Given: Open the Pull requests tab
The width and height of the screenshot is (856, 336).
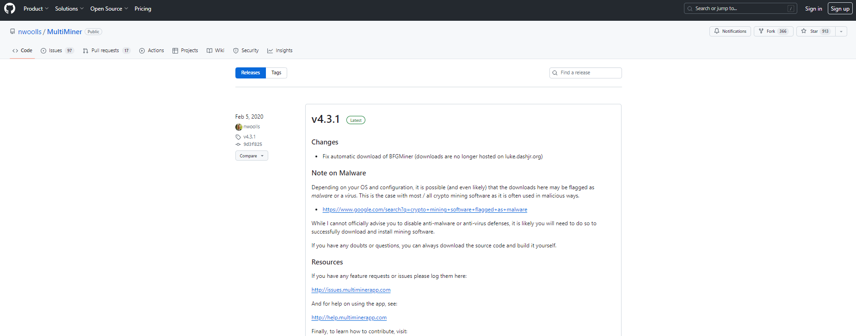Looking at the screenshot, I should click(x=106, y=51).
